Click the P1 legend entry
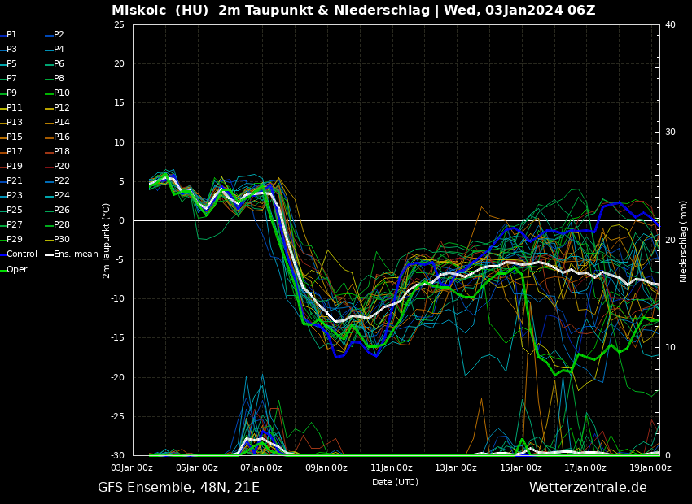692x504 pixels. click(11, 35)
